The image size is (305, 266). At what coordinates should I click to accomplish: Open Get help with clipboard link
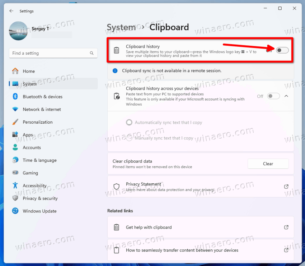click(x=200, y=227)
